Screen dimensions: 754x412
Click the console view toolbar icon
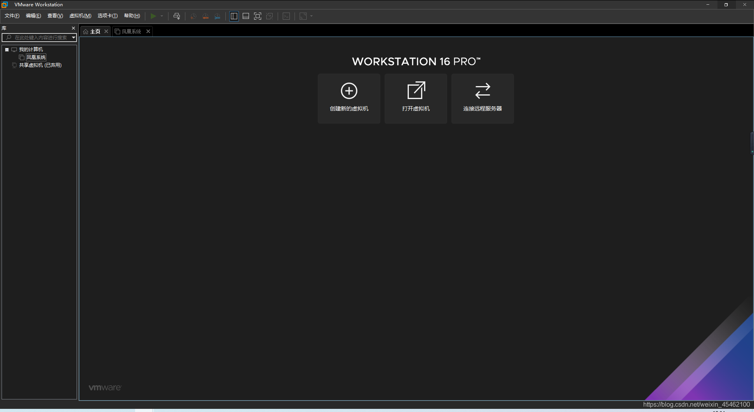tap(287, 16)
